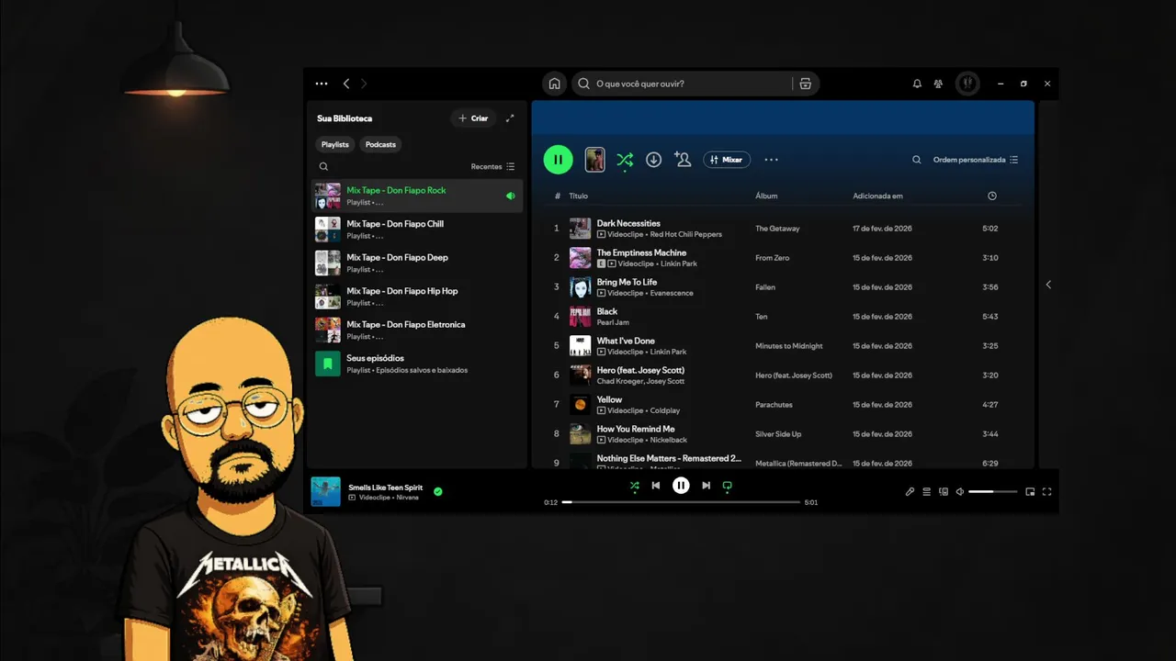Seek on the song progress bar

point(681,502)
